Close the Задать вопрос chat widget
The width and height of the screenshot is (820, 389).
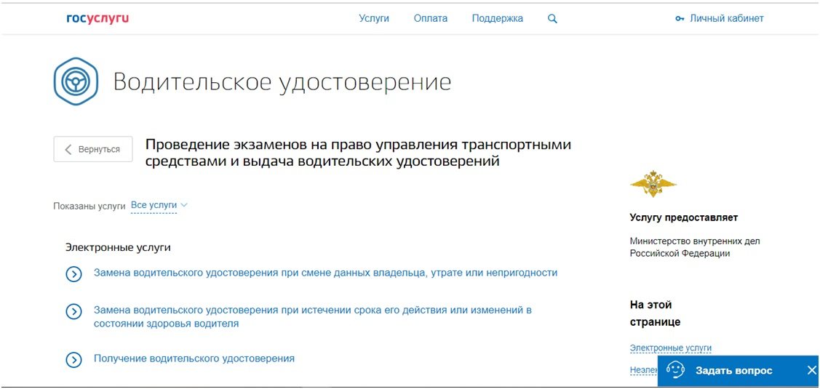pos(811,370)
